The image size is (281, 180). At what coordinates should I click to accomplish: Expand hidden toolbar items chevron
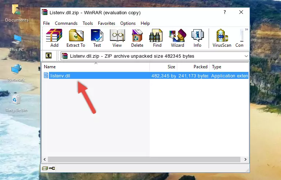tap(247, 29)
